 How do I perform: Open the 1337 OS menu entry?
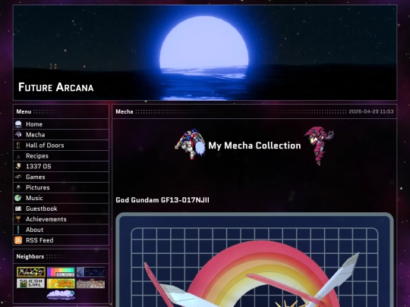click(61, 166)
